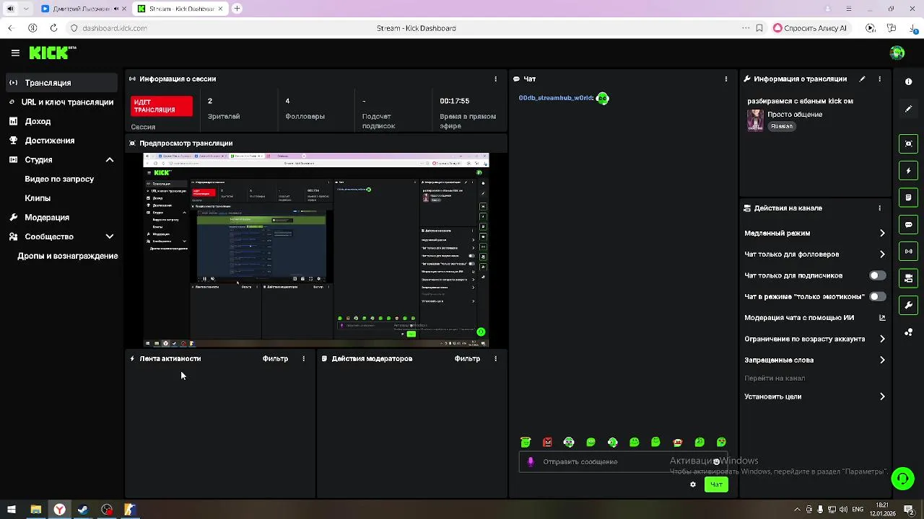
Task: Open Фильтр in Действия модераторов
Action: [x=467, y=358]
